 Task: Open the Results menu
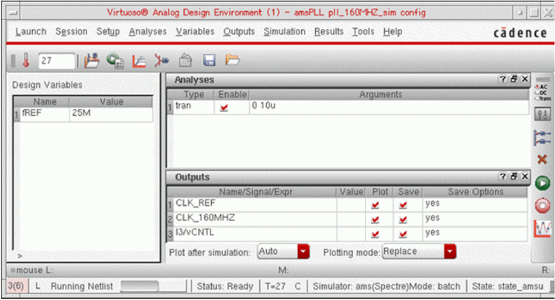pos(329,31)
